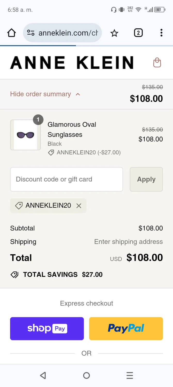Tap the Android back navigation button
The image size is (173, 387).
click(43, 375)
